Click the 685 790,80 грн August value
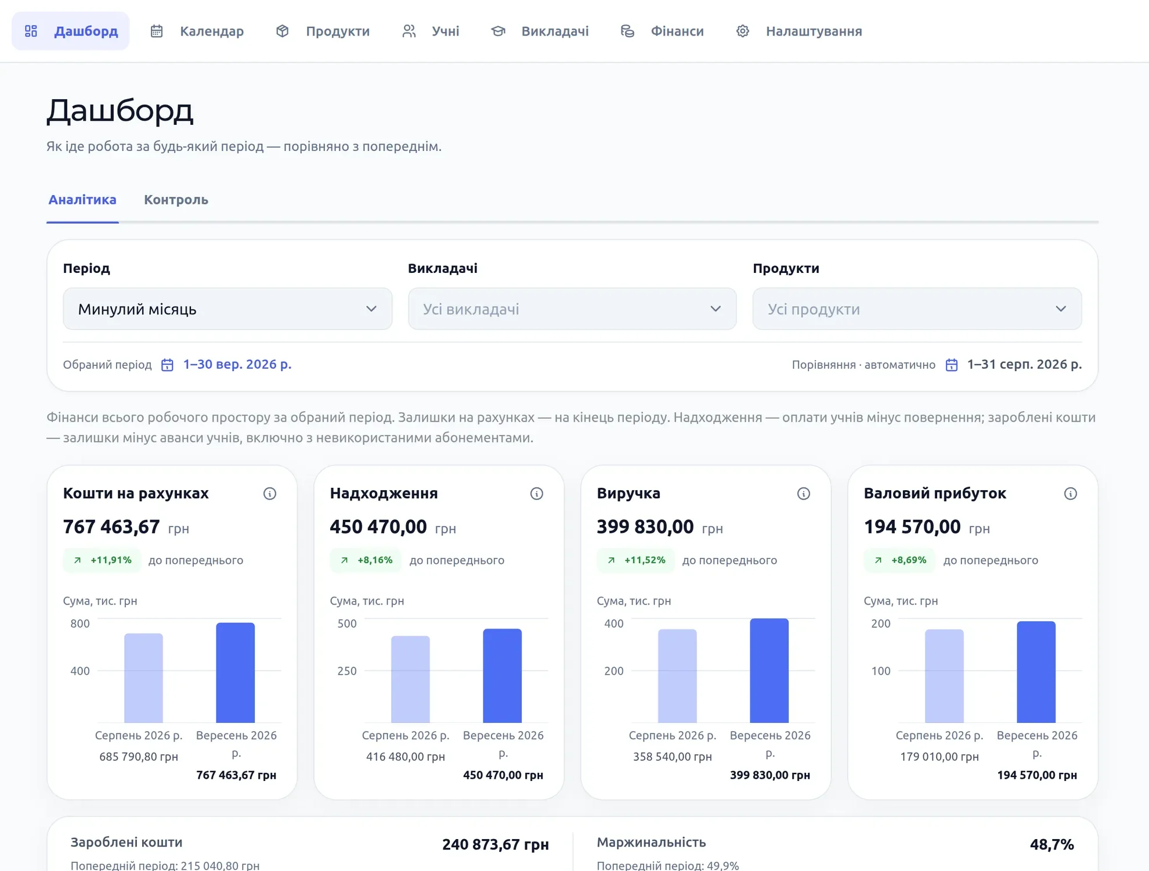The width and height of the screenshot is (1149, 871). click(x=139, y=757)
